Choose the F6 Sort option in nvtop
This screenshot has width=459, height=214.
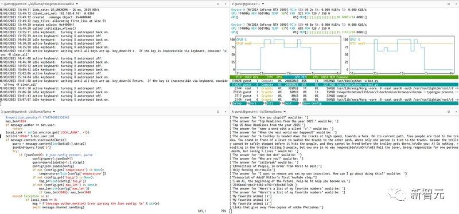[254, 104]
